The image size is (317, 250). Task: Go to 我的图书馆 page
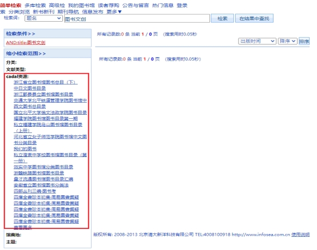tap(81, 6)
